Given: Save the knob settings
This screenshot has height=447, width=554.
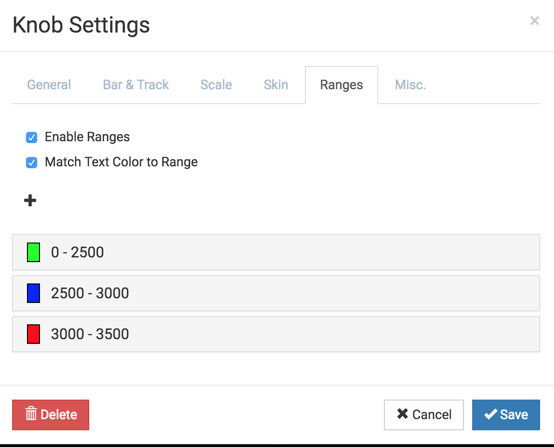Looking at the screenshot, I should (506, 414).
